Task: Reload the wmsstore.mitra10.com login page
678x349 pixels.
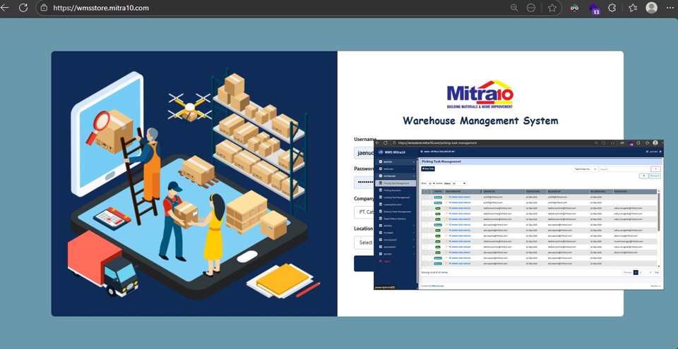Action: click(x=23, y=7)
